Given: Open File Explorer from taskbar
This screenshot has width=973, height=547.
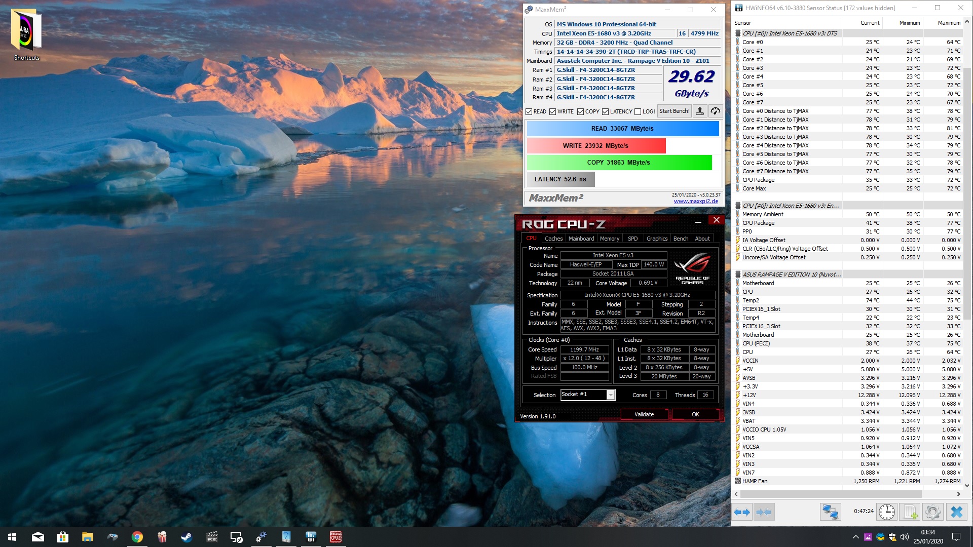Looking at the screenshot, I should point(87,537).
